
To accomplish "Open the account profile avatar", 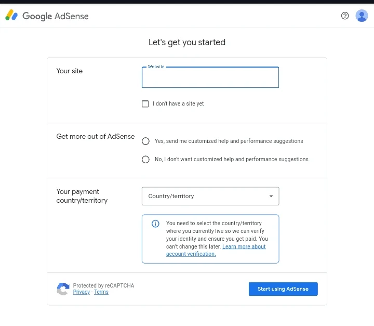I will pos(362,16).
